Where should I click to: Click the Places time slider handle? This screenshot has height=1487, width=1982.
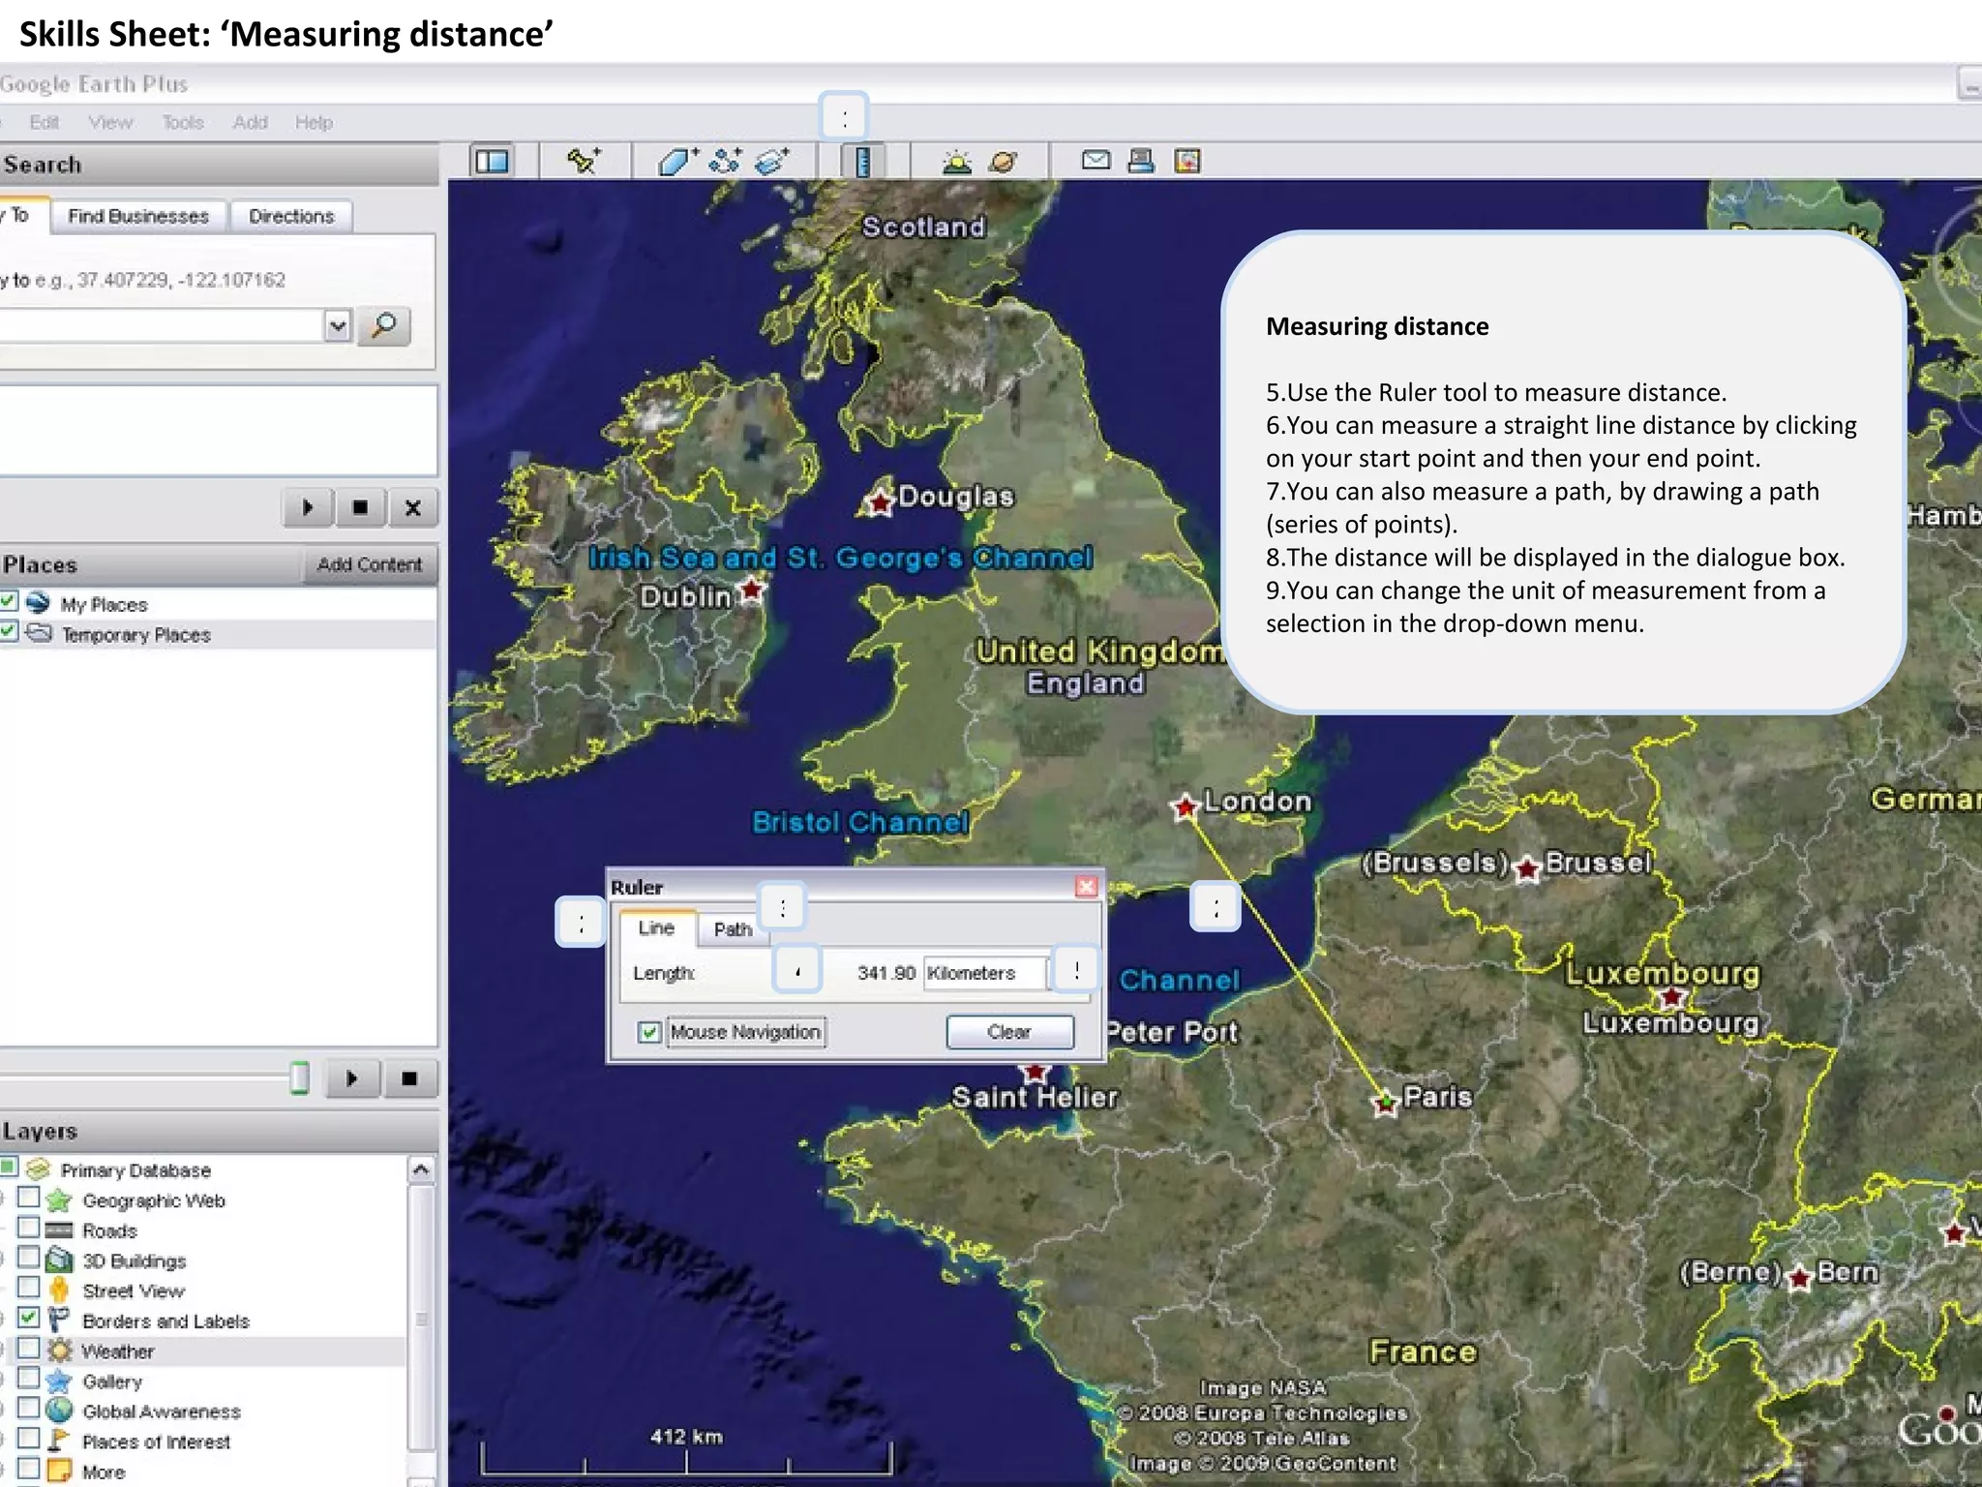coord(300,1077)
